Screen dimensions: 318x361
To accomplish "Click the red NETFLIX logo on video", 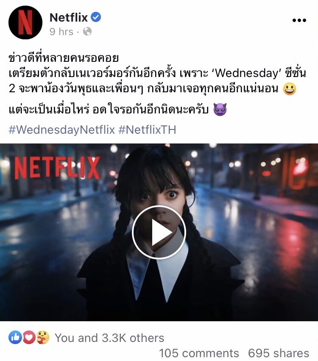I will tap(57, 168).
